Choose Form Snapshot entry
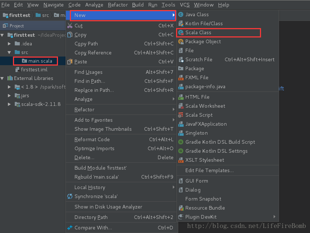Screen dimensions: 310x233 [x=228, y=199]
